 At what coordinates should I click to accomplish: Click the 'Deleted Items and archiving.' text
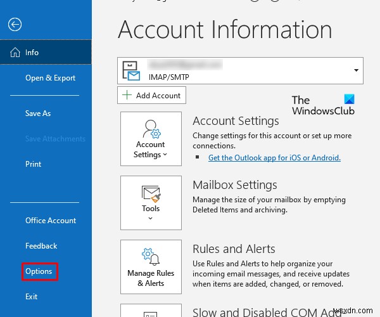point(239,210)
